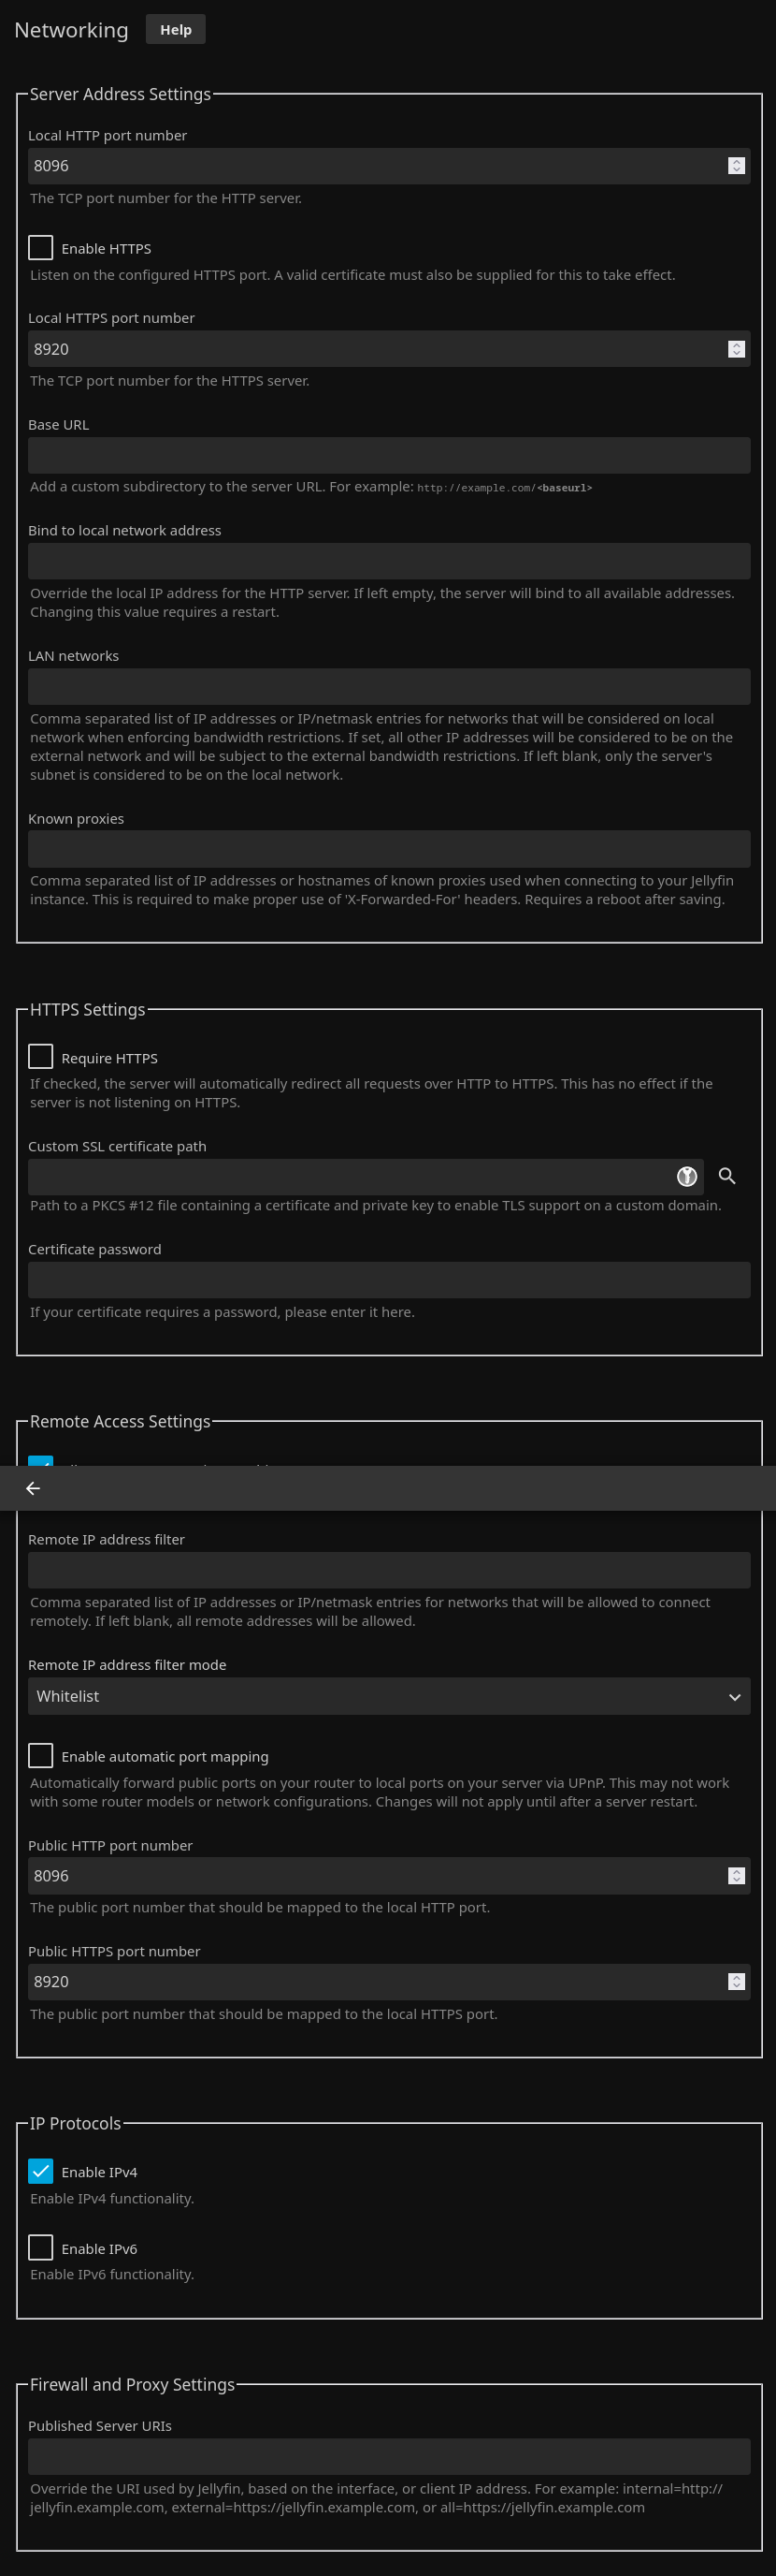Click the password manager icon in certificate path
776x2576 pixels.
687,1176
